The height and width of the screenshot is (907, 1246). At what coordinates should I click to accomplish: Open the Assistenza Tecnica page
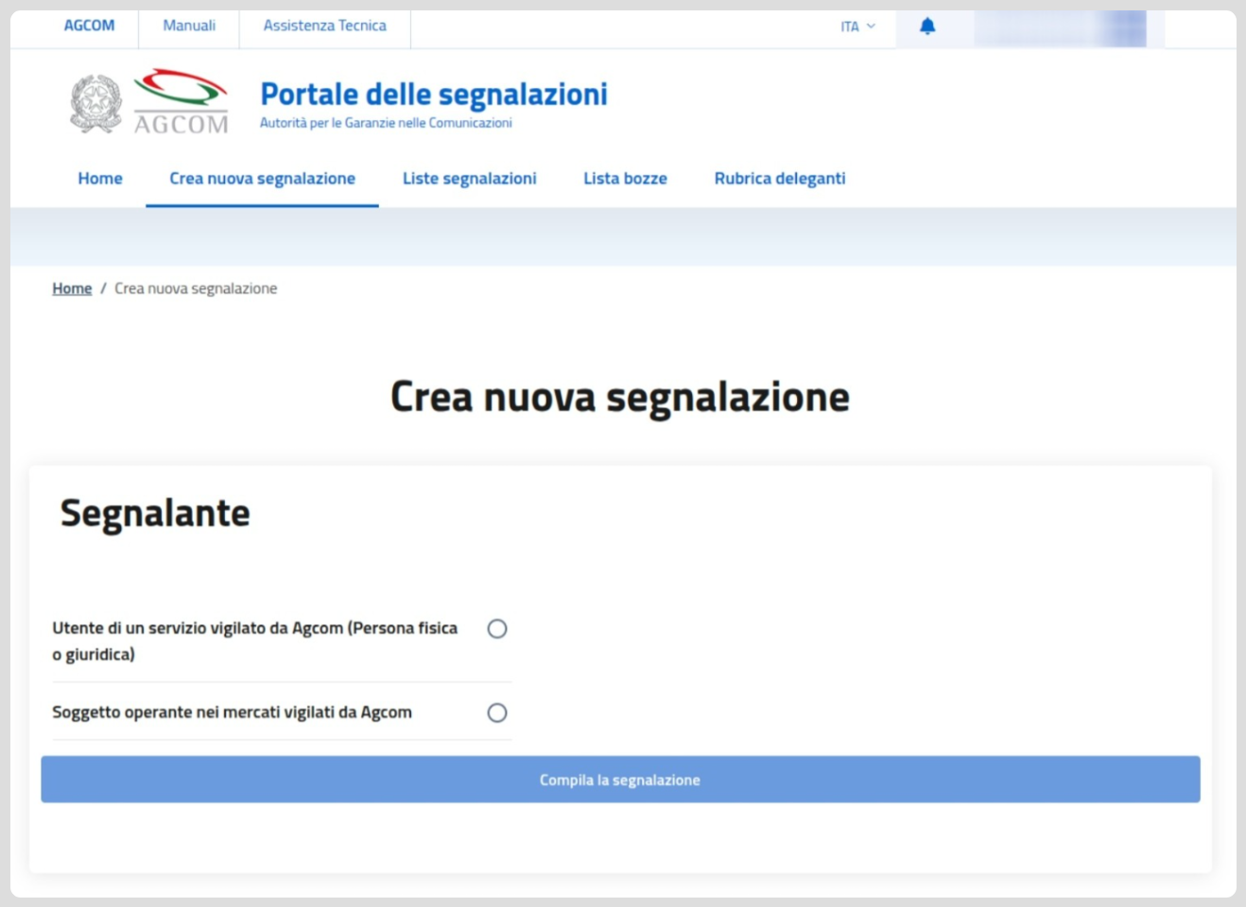coord(325,26)
